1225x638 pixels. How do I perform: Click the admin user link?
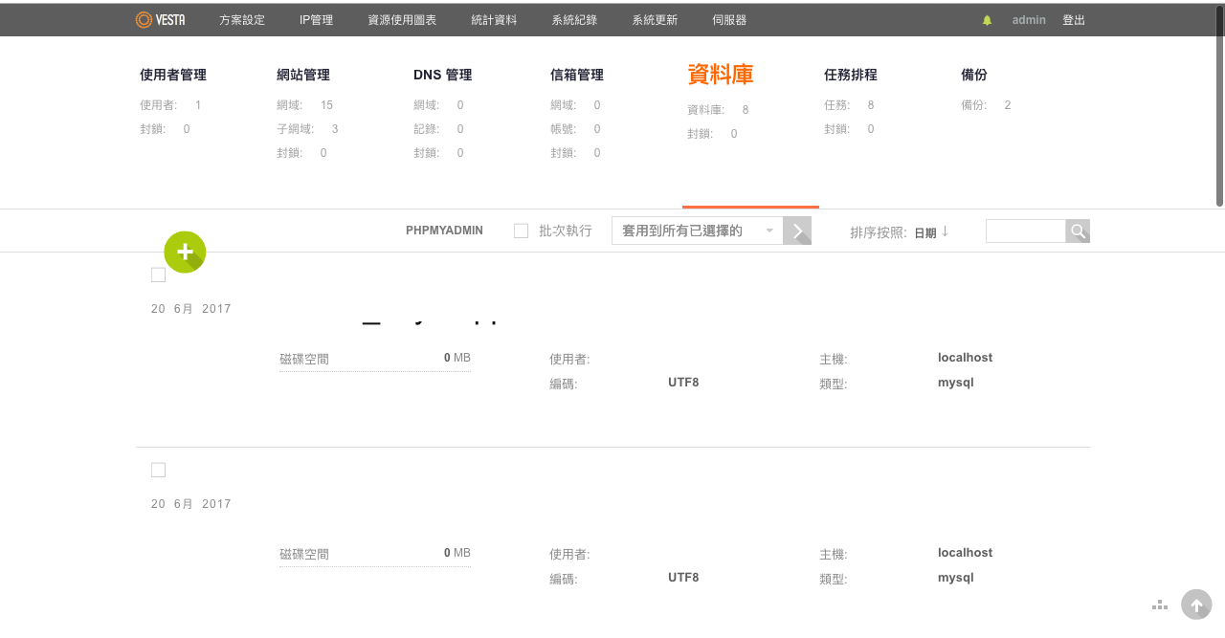pos(1029,20)
